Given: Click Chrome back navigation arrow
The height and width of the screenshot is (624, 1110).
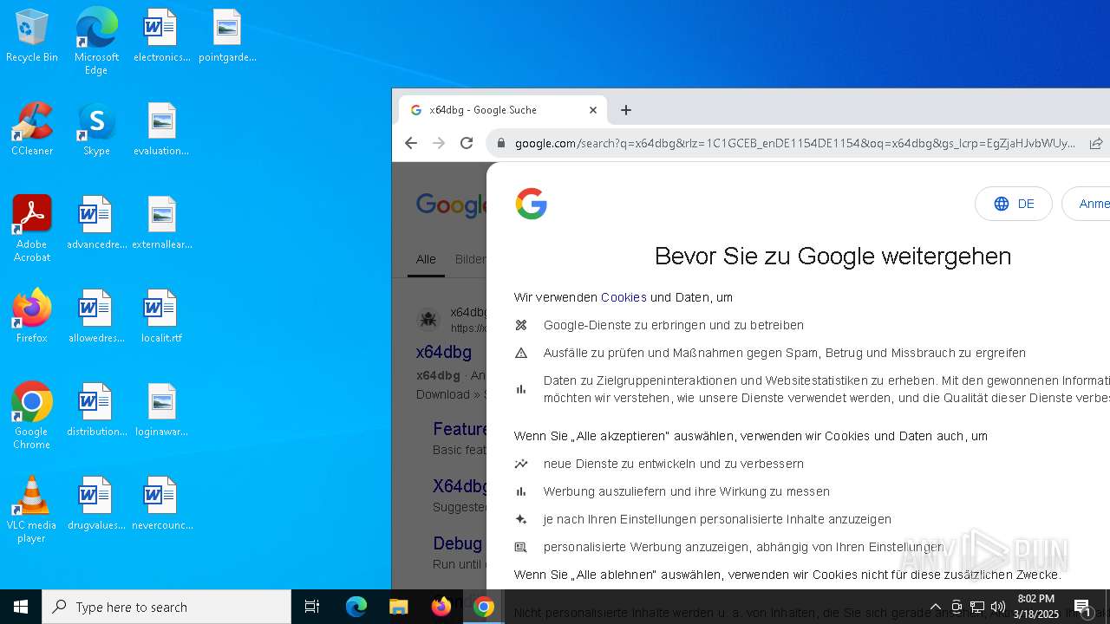Looking at the screenshot, I should (411, 143).
